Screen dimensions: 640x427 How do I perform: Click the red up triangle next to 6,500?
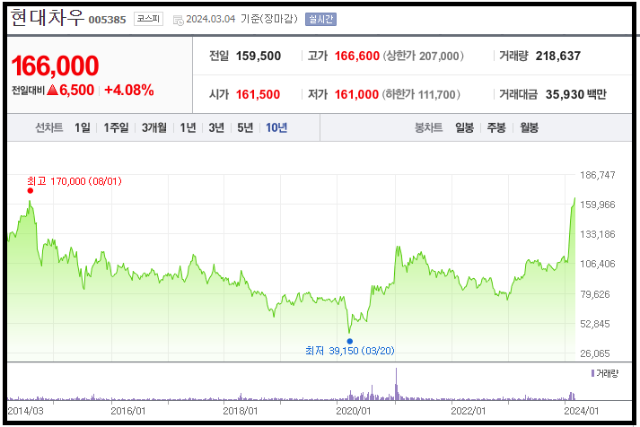(52, 90)
